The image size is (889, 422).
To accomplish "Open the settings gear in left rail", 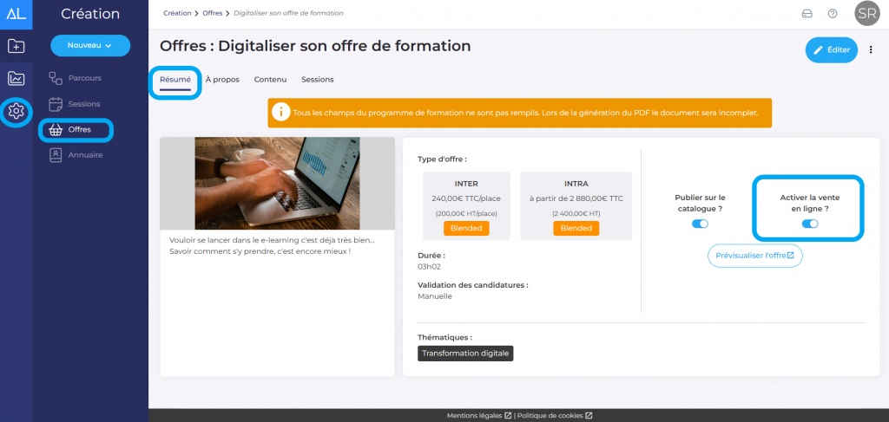I will pyautogui.click(x=16, y=111).
